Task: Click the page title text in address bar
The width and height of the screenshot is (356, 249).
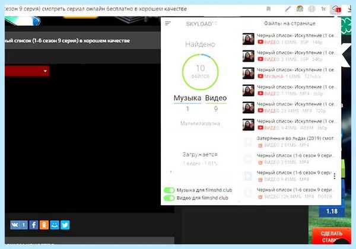Action: pos(96,9)
